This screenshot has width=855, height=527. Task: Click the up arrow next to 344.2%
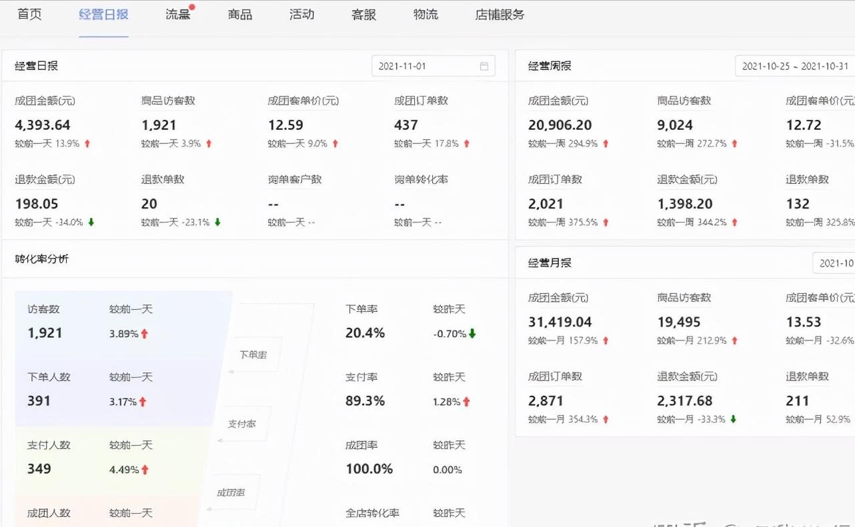pyautogui.click(x=734, y=222)
